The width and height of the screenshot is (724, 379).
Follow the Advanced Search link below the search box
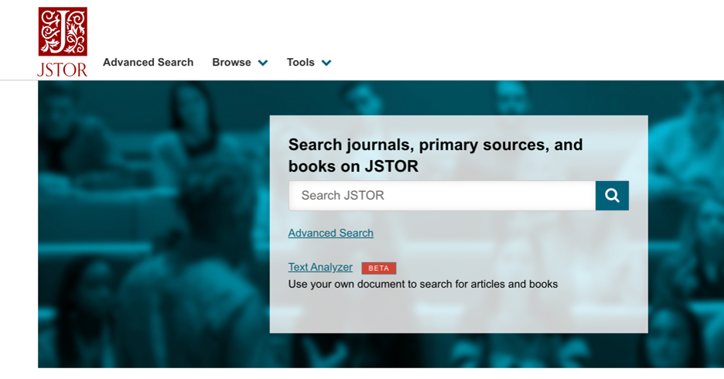(330, 233)
